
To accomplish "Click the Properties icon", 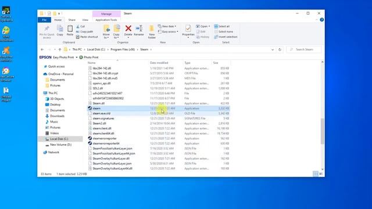I will 188,28.
